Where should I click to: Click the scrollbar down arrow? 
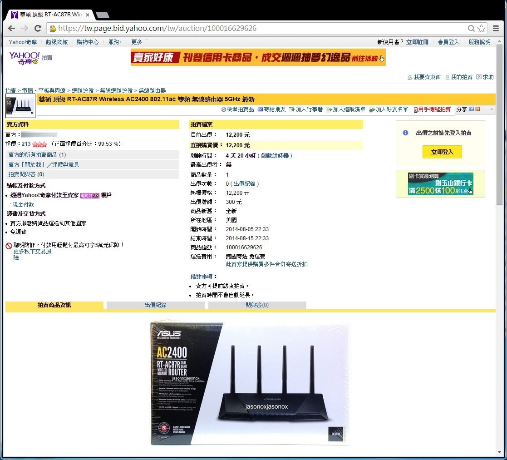click(500, 452)
